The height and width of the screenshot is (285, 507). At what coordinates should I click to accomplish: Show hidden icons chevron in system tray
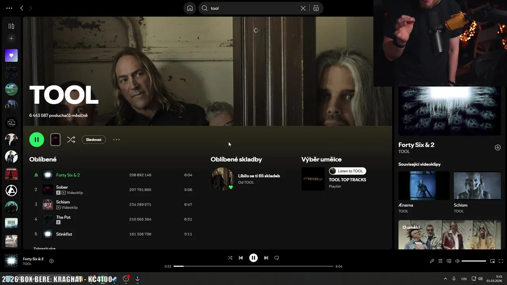click(x=445, y=279)
